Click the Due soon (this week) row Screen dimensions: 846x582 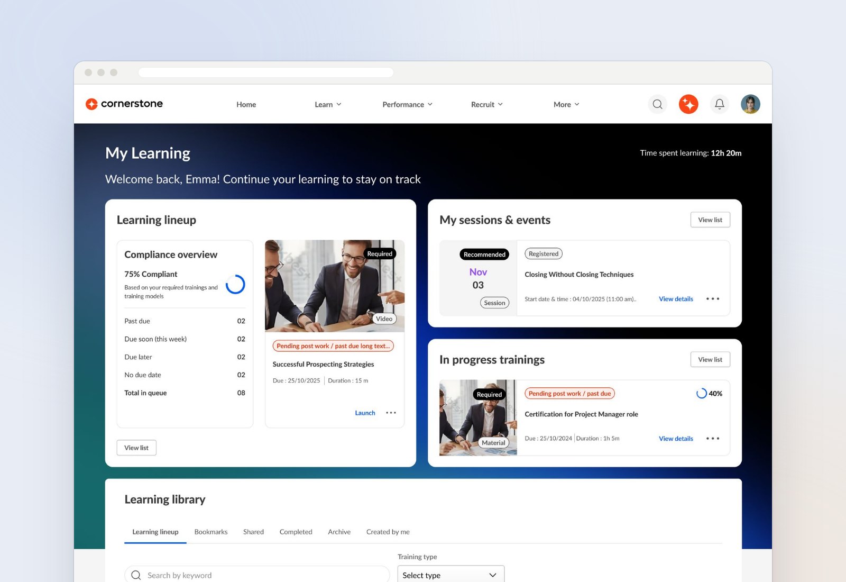(x=185, y=339)
